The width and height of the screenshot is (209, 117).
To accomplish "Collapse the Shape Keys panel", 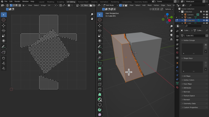I will pos(194,58).
